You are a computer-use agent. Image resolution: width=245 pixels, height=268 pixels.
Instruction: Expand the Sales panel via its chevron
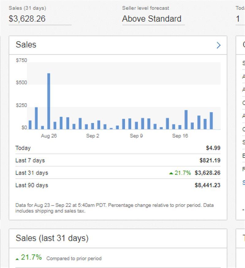[x=219, y=45]
